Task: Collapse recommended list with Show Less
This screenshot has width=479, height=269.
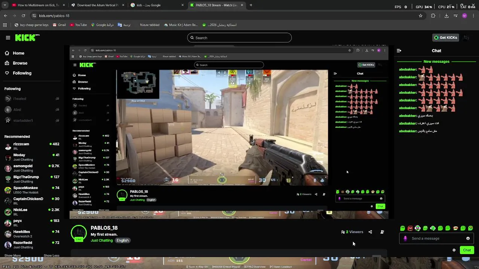Action: (x=51, y=256)
